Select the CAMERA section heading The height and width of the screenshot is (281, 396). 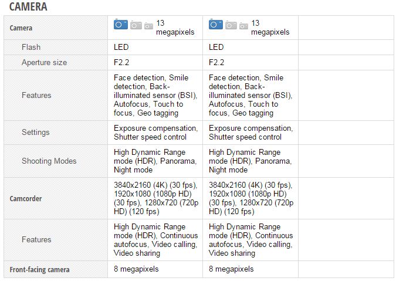pyautogui.click(x=28, y=6)
